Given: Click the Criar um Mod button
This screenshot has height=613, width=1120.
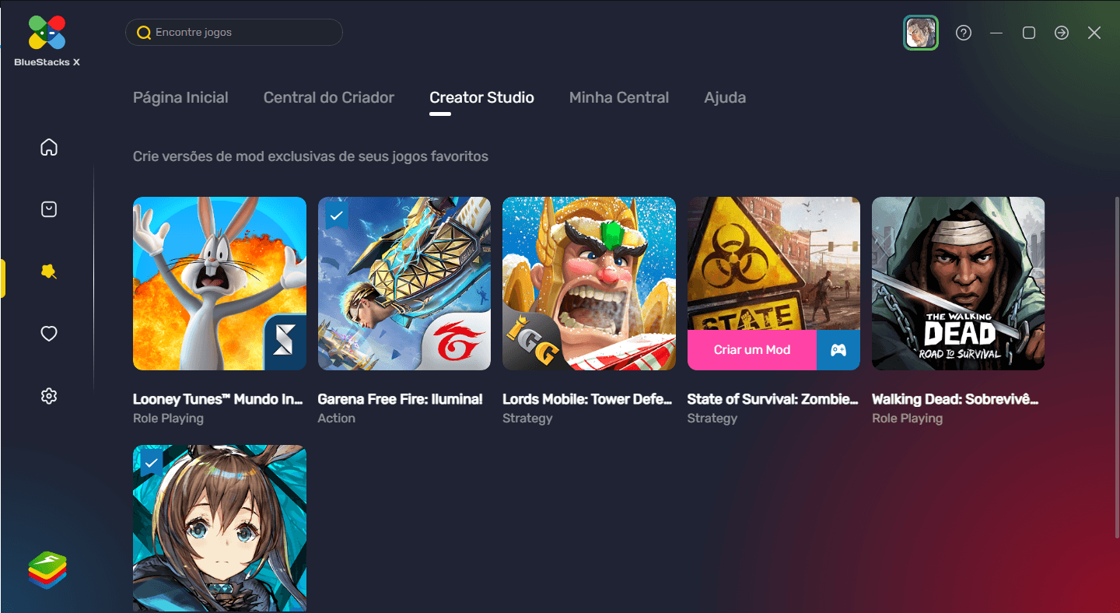Looking at the screenshot, I should click(x=752, y=350).
